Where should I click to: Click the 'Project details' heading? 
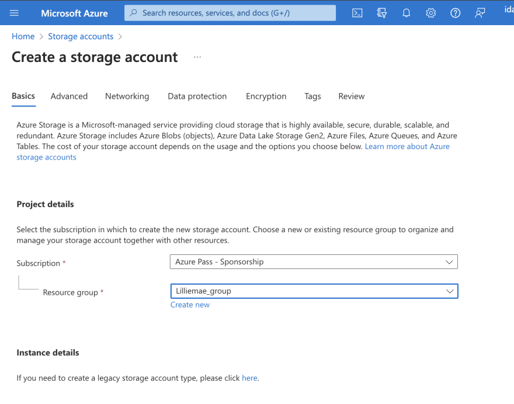click(45, 204)
